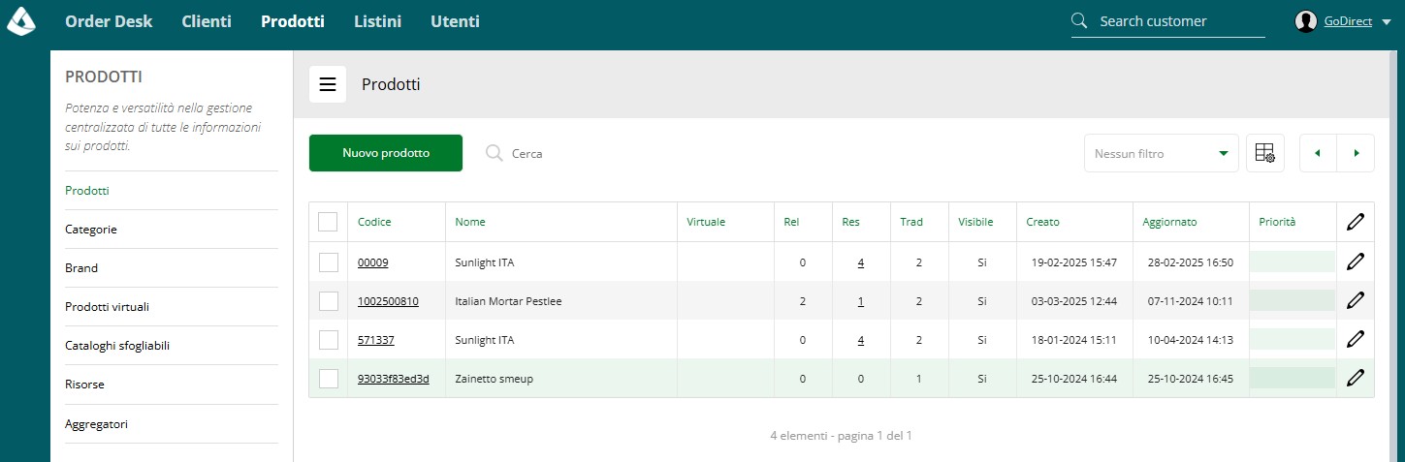Select checkbox for product 571337

(328, 339)
